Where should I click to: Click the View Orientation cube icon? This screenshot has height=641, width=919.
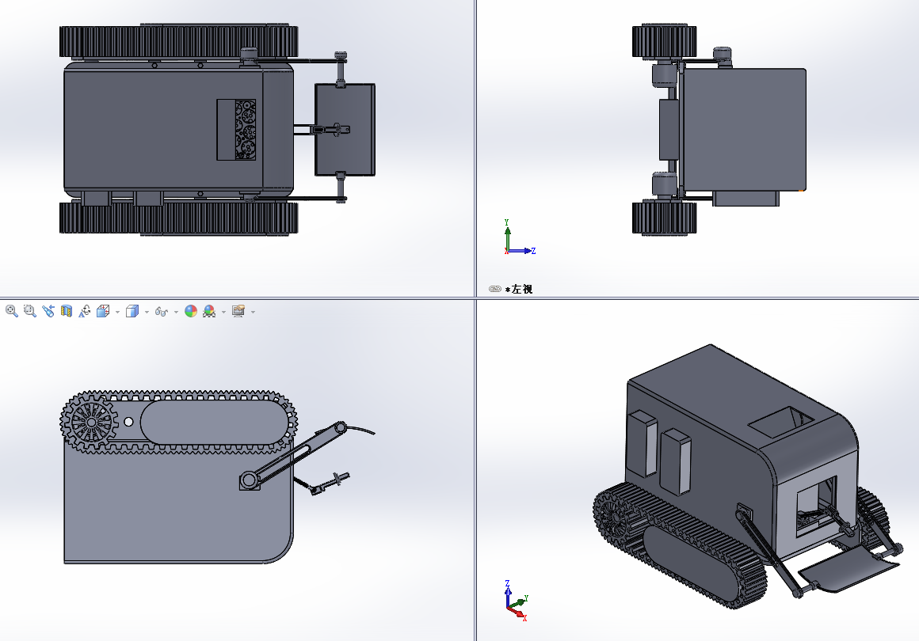(103, 312)
